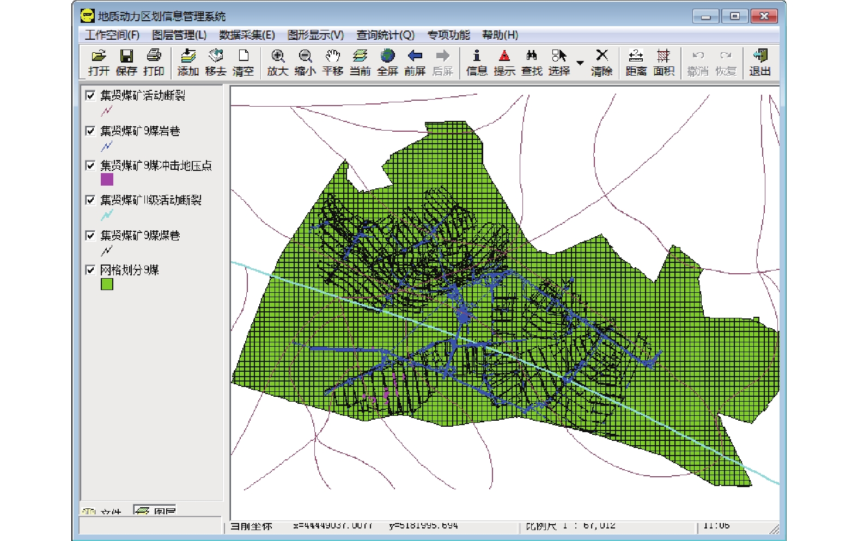Click the 打开 (Open) toolbar icon
Viewport: 858px width, 541px height.
click(x=99, y=56)
